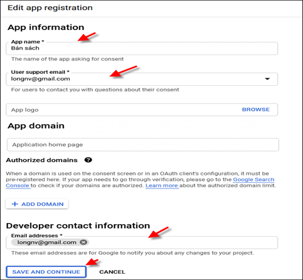The width and height of the screenshot is (303, 280).
Task: Click the App name input field
Action: [x=142, y=48]
